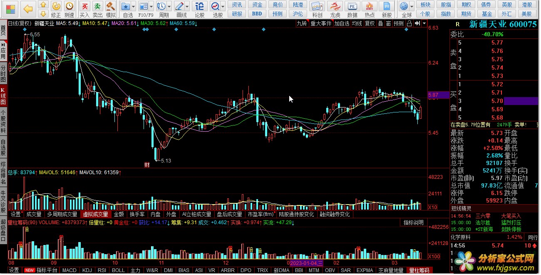Screen dimensions: 541x275
Task: Open the colorful home menu icon
Action: coord(11,8)
